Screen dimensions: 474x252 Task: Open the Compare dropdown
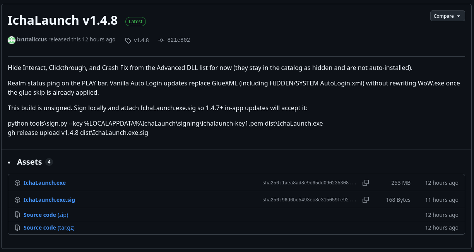pyautogui.click(x=447, y=16)
